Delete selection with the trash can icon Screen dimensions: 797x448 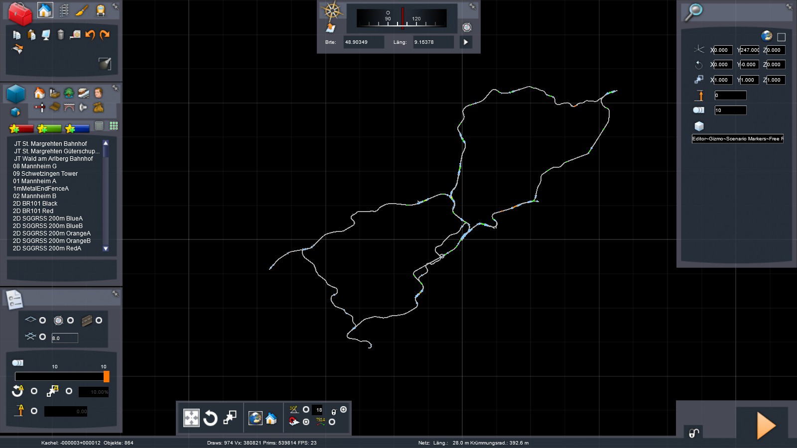61,35
